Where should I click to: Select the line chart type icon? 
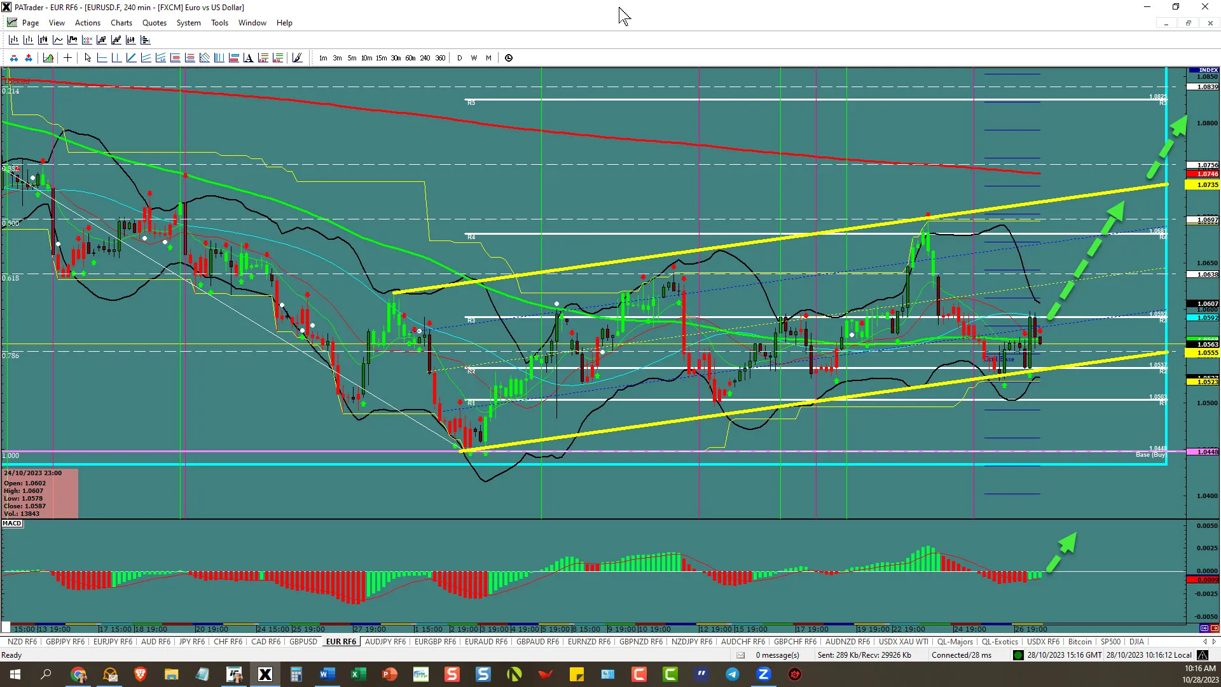58,39
